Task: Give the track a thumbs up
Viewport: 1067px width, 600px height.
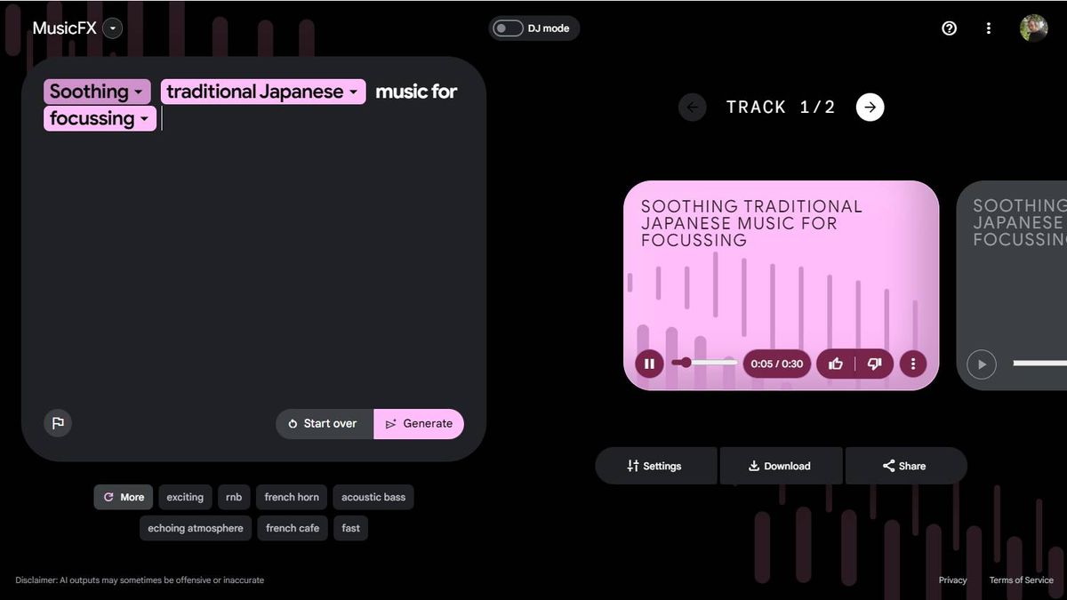Action: (x=835, y=364)
